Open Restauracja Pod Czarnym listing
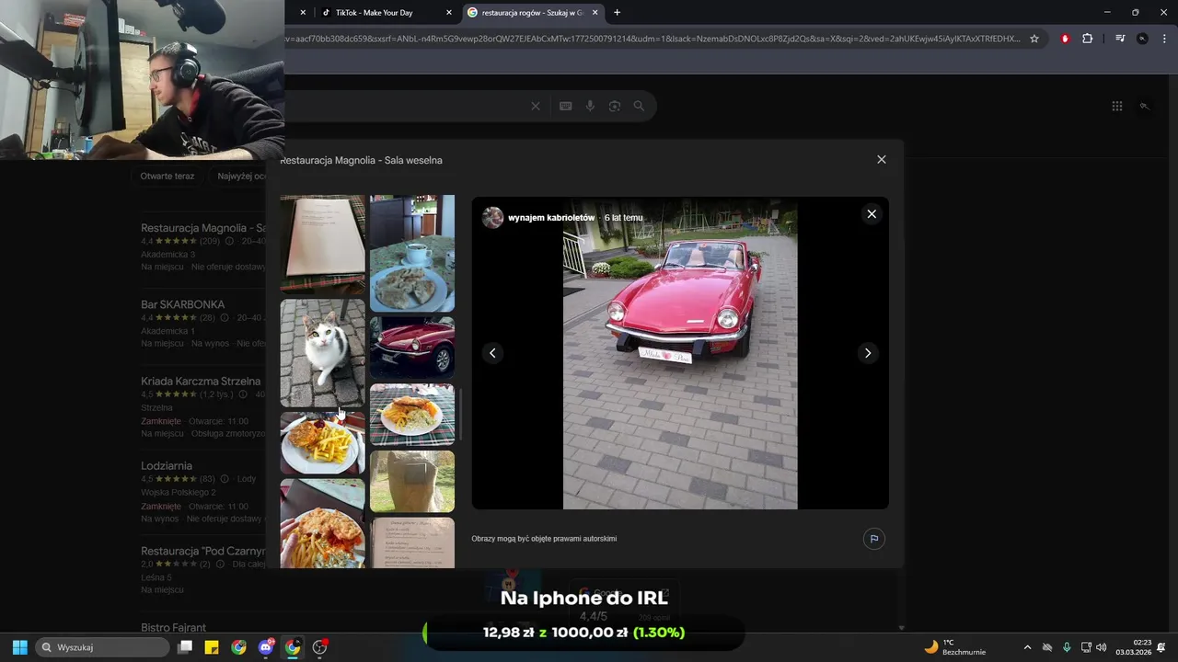This screenshot has height=662, width=1178. [x=203, y=552]
